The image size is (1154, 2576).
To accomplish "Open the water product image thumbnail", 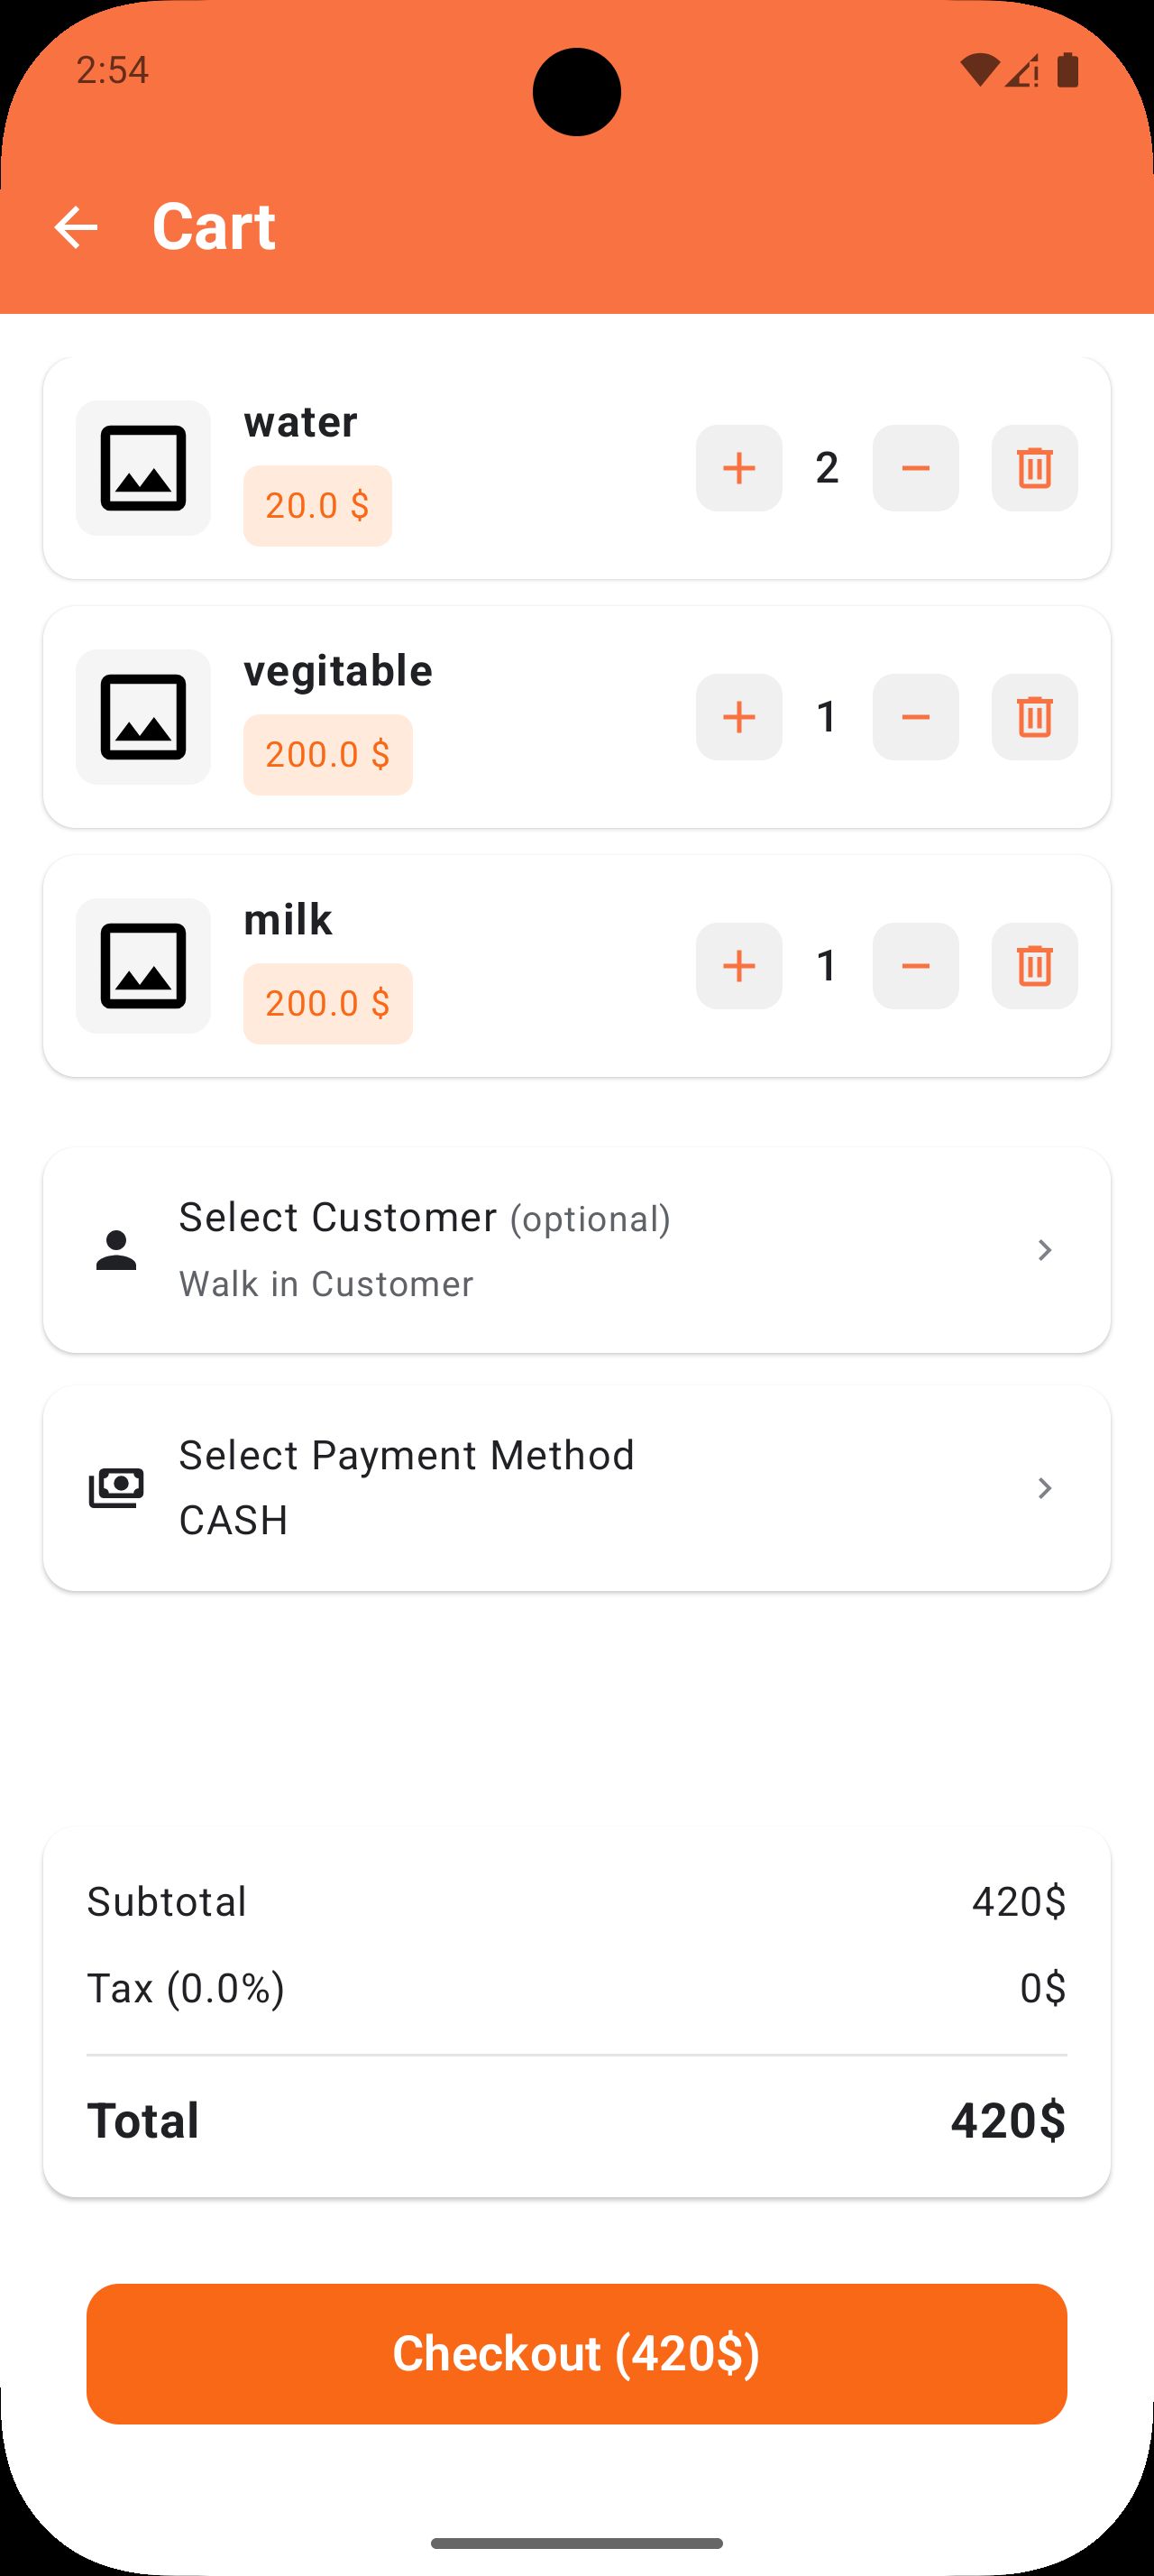I will coord(142,468).
